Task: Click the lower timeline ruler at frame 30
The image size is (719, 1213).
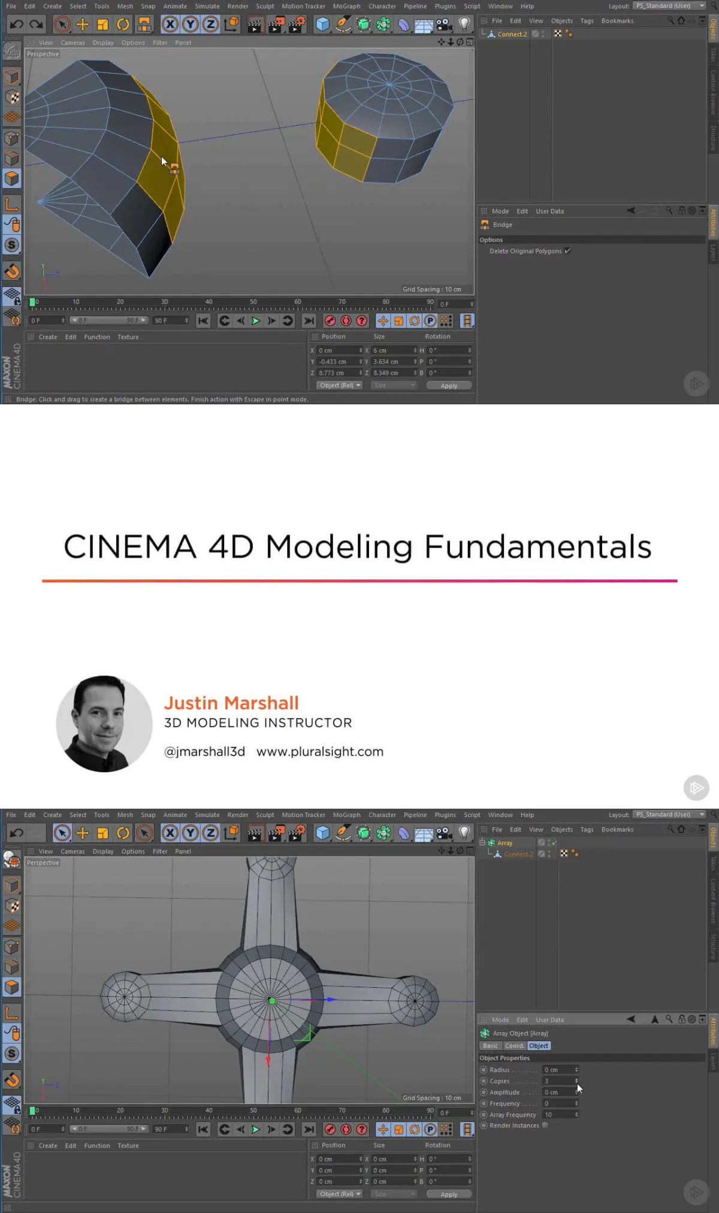Action: (x=165, y=1111)
